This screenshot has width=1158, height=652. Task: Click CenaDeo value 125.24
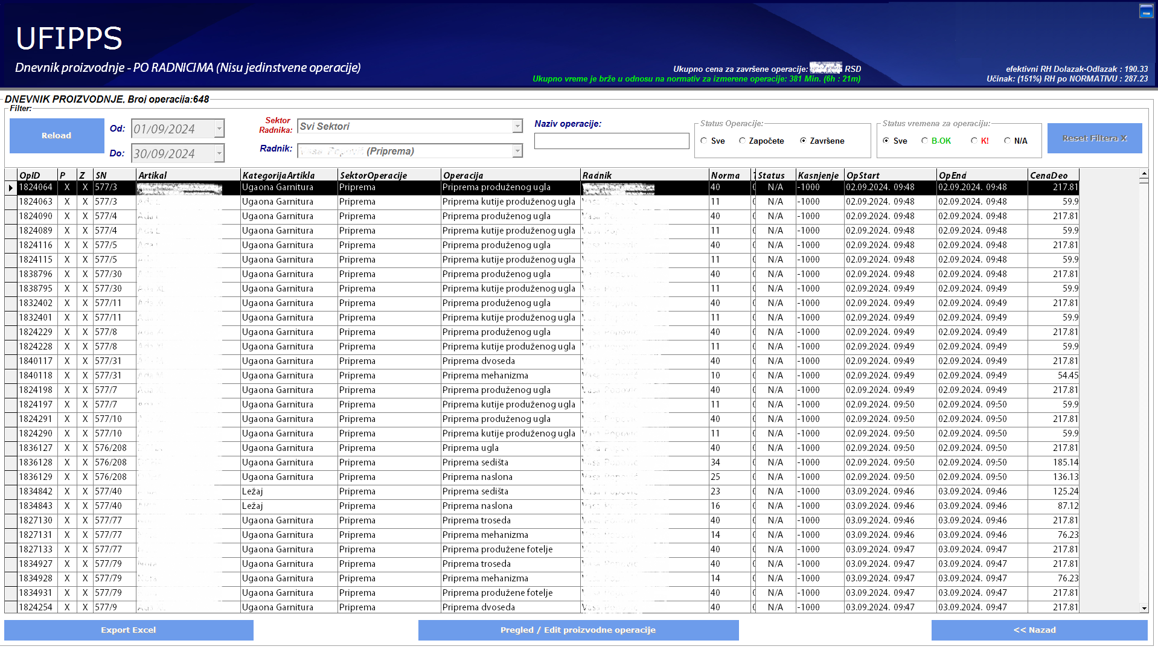click(x=1053, y=491)
